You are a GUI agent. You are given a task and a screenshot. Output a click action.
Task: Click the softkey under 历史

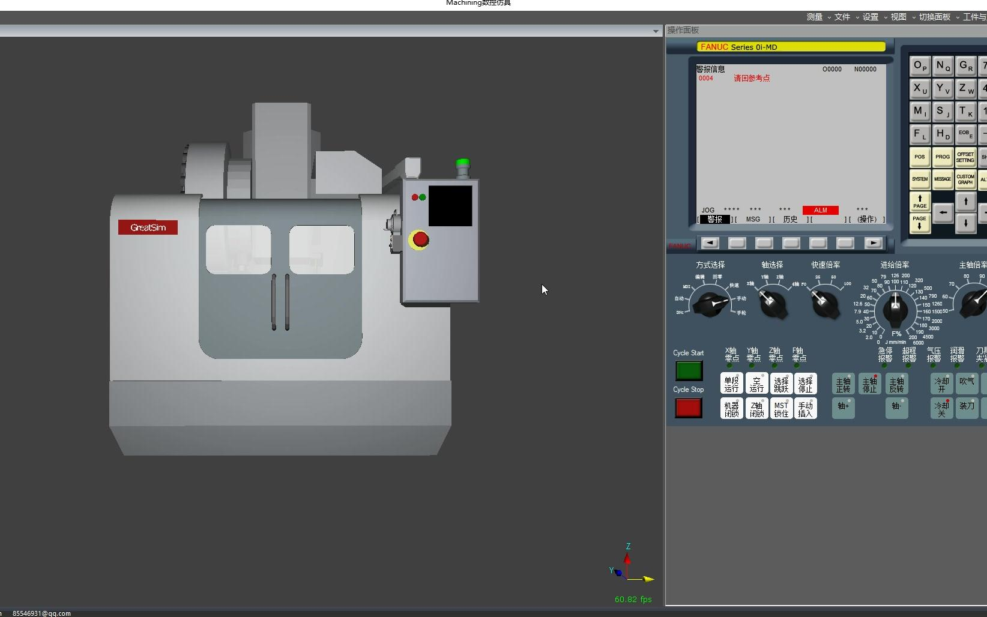pyautogui.click(x=791, y=243)
